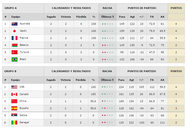Click the USA flag icon

[14, 87]
